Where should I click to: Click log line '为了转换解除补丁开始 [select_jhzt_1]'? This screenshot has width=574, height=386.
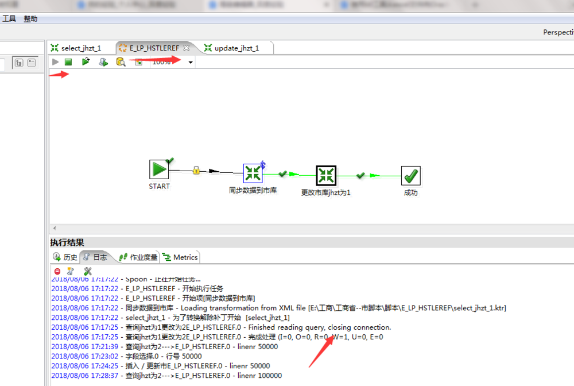(170, 318)
